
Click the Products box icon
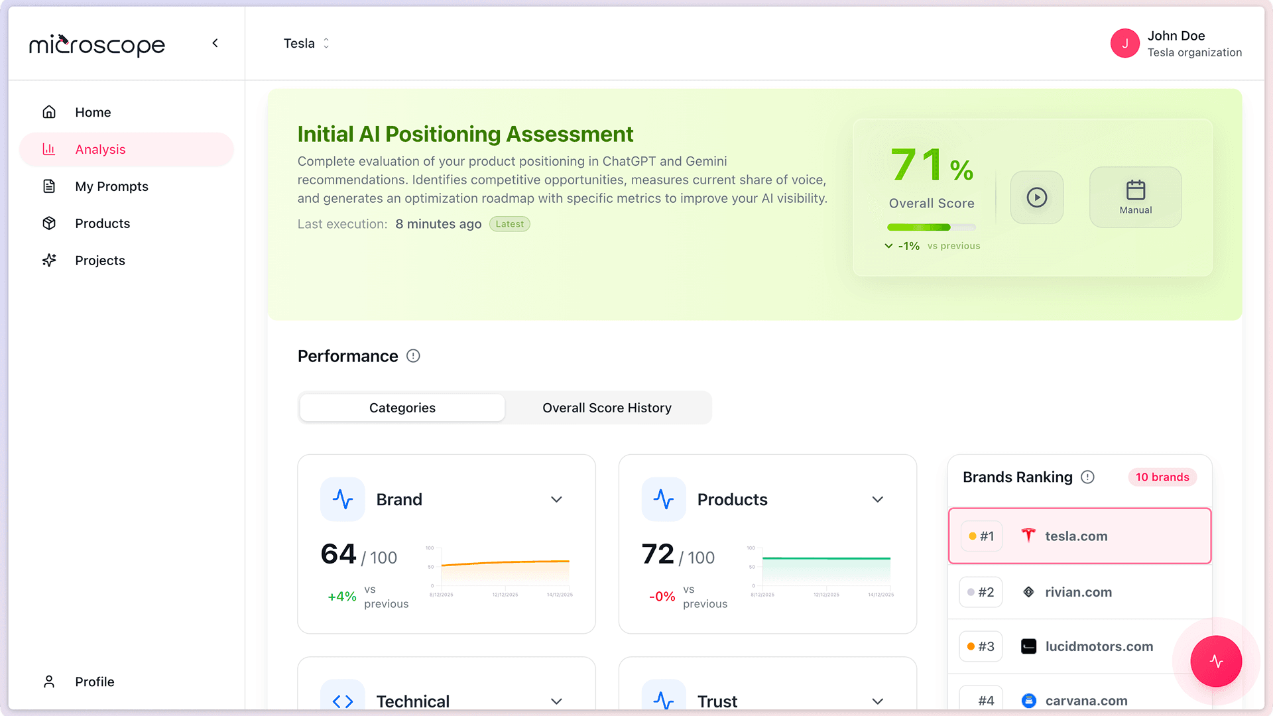[49, 223]
